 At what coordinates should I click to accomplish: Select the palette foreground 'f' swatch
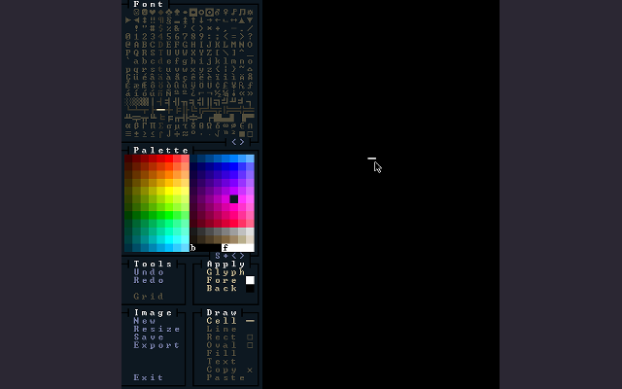click(x=238, y=248)
